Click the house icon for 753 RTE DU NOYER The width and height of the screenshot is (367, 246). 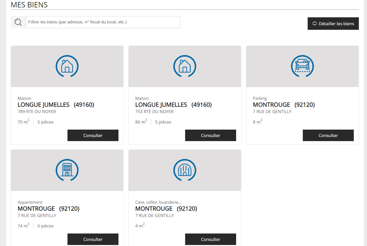point(185,66)
